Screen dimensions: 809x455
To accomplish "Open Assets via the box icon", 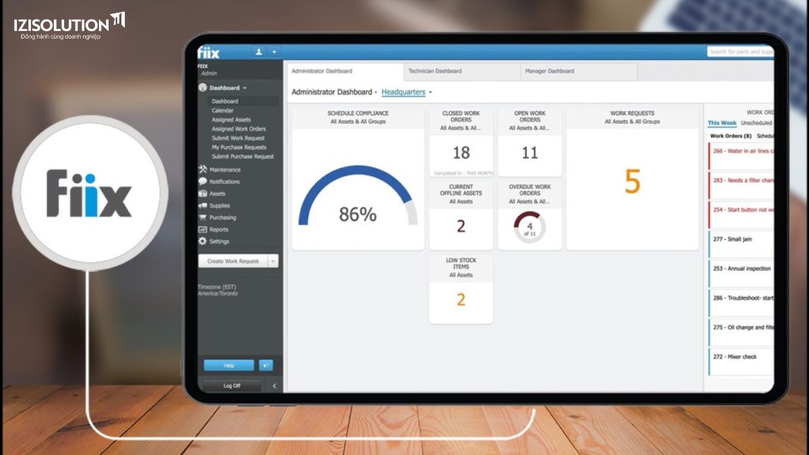I will point(203,193).
